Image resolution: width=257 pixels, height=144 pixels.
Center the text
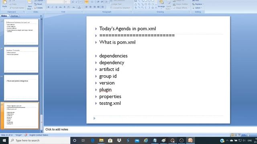[x=90, y=7]
